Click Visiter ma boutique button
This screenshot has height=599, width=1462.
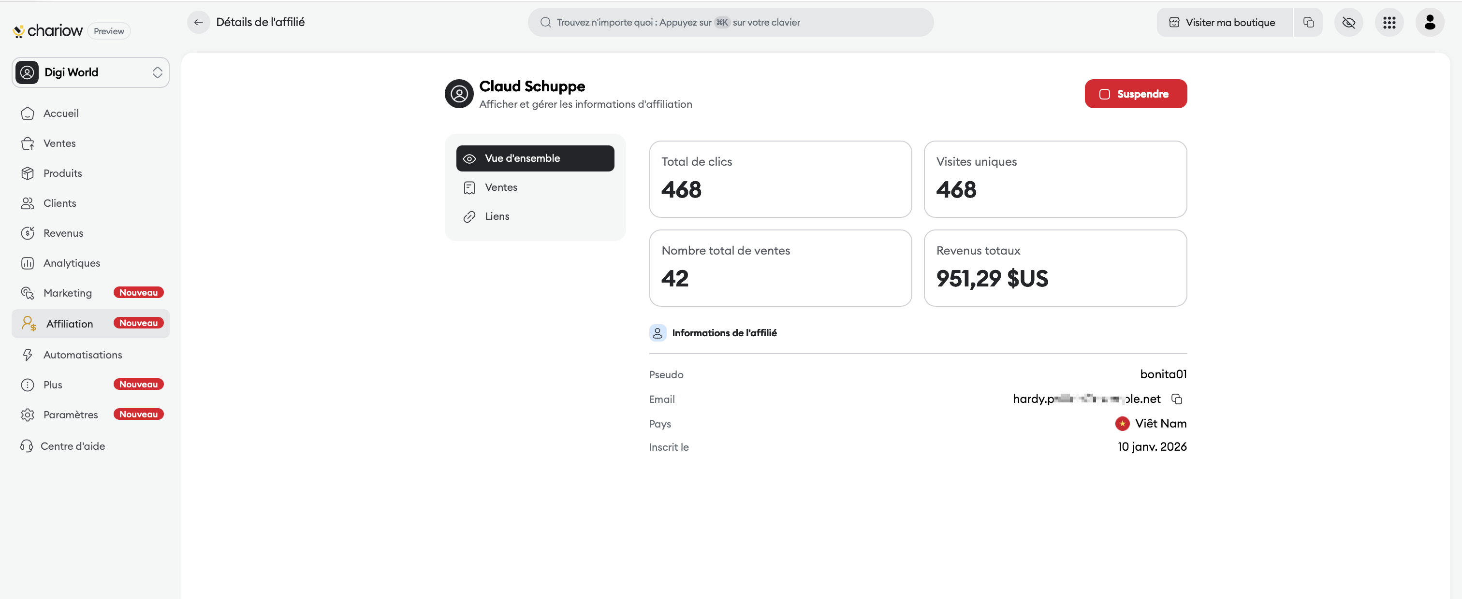[1224, 22]
